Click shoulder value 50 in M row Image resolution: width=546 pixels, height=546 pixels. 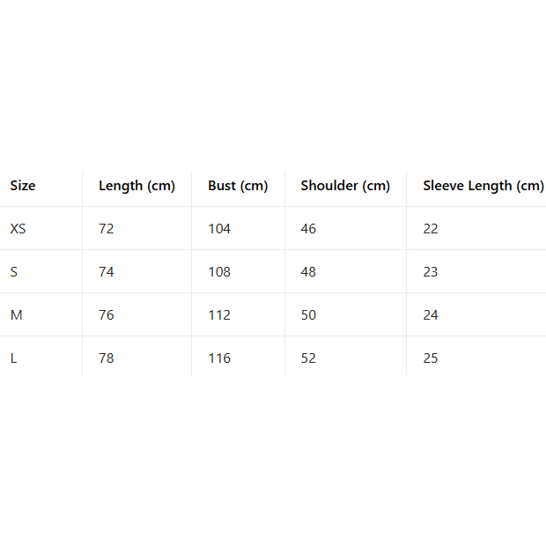(308, 315)
